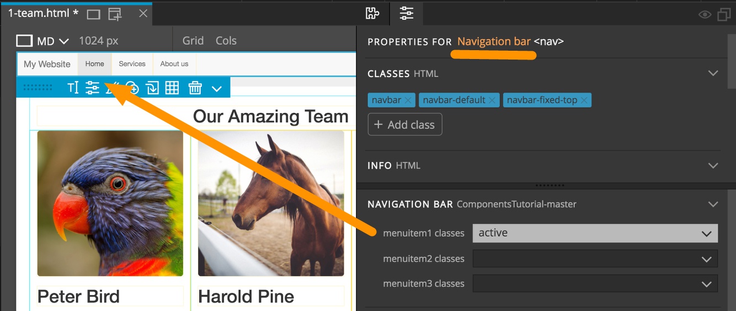
Task: Click the edit text icon in element toolbar
Action: tap(73, 87)
